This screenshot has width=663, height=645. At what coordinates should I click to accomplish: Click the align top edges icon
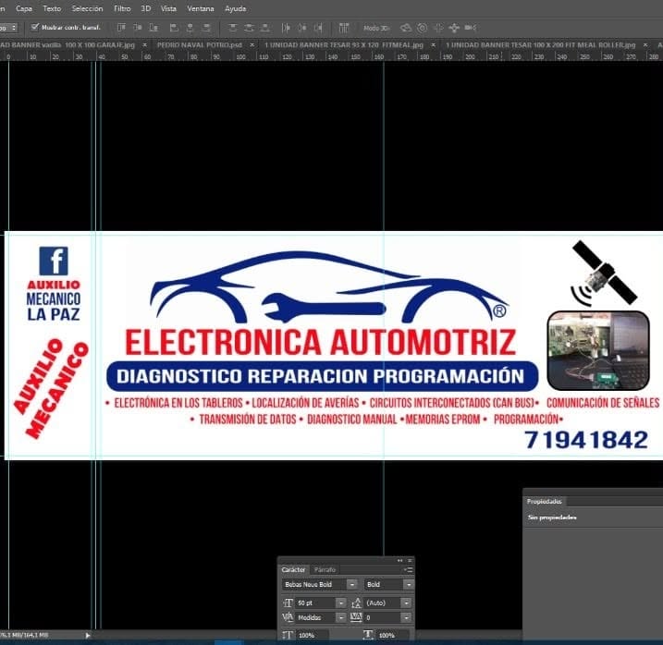[x=121, y=28]
